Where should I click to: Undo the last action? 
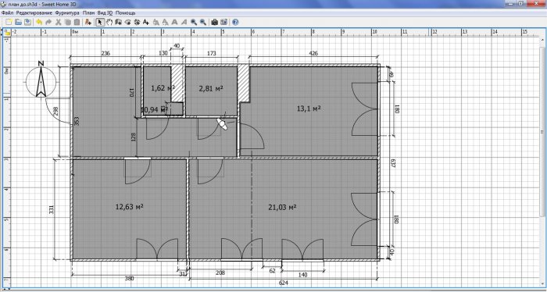(x=39, y=22)
